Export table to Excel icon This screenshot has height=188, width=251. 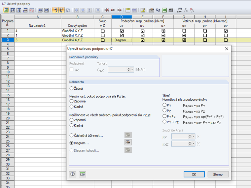164,10
